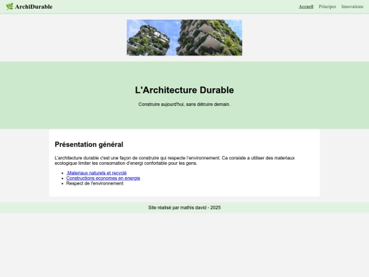Click the slogan Construire aujourd'hui, sans détruire demain
Screen dimensions: 369x277
click(184, 105)
